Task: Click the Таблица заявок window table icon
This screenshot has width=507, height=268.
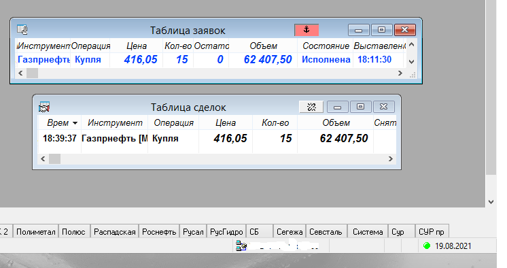Action: pyautogui.click(x=22, y=30)
